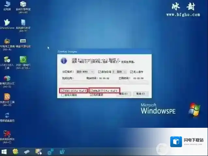Open the 硬盘坏道检测 desktop icon

point(23,42)
